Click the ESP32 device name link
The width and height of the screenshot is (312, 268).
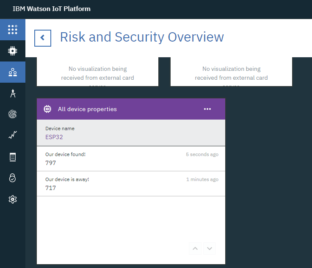(x=54, y=137)
